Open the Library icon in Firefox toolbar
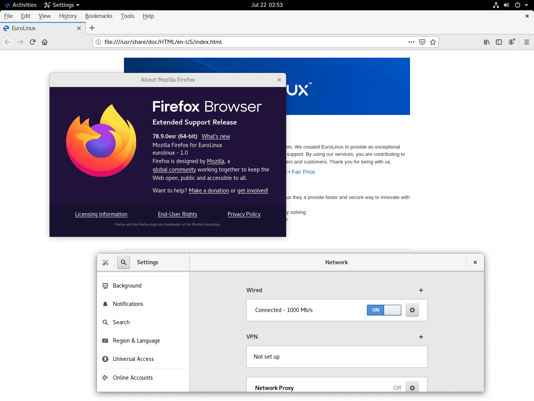Screen dimensions: 534x401 click(487, 42)
